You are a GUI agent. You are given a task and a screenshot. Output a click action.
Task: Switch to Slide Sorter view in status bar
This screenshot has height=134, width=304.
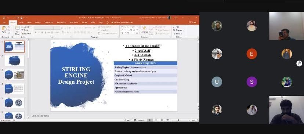pos(156,120)
